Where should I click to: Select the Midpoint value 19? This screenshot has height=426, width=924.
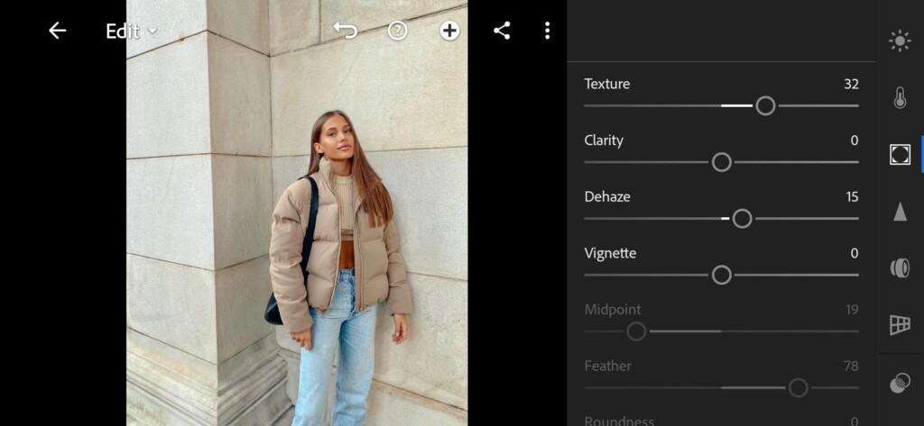point(852,310)
